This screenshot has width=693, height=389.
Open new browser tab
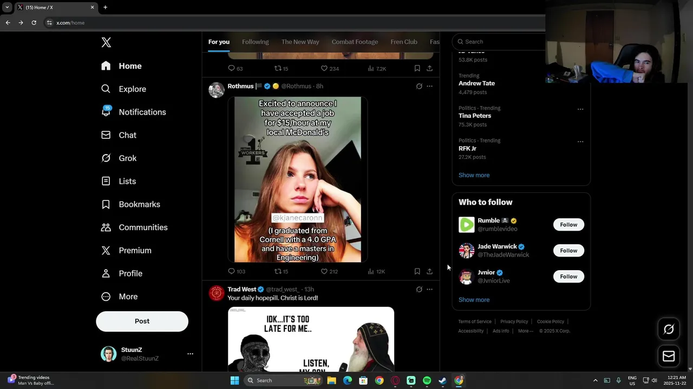105,8
